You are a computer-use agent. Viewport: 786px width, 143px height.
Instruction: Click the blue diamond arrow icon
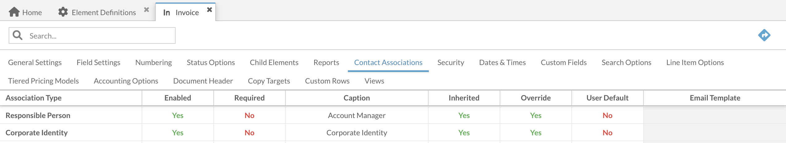tap(764, 35)
